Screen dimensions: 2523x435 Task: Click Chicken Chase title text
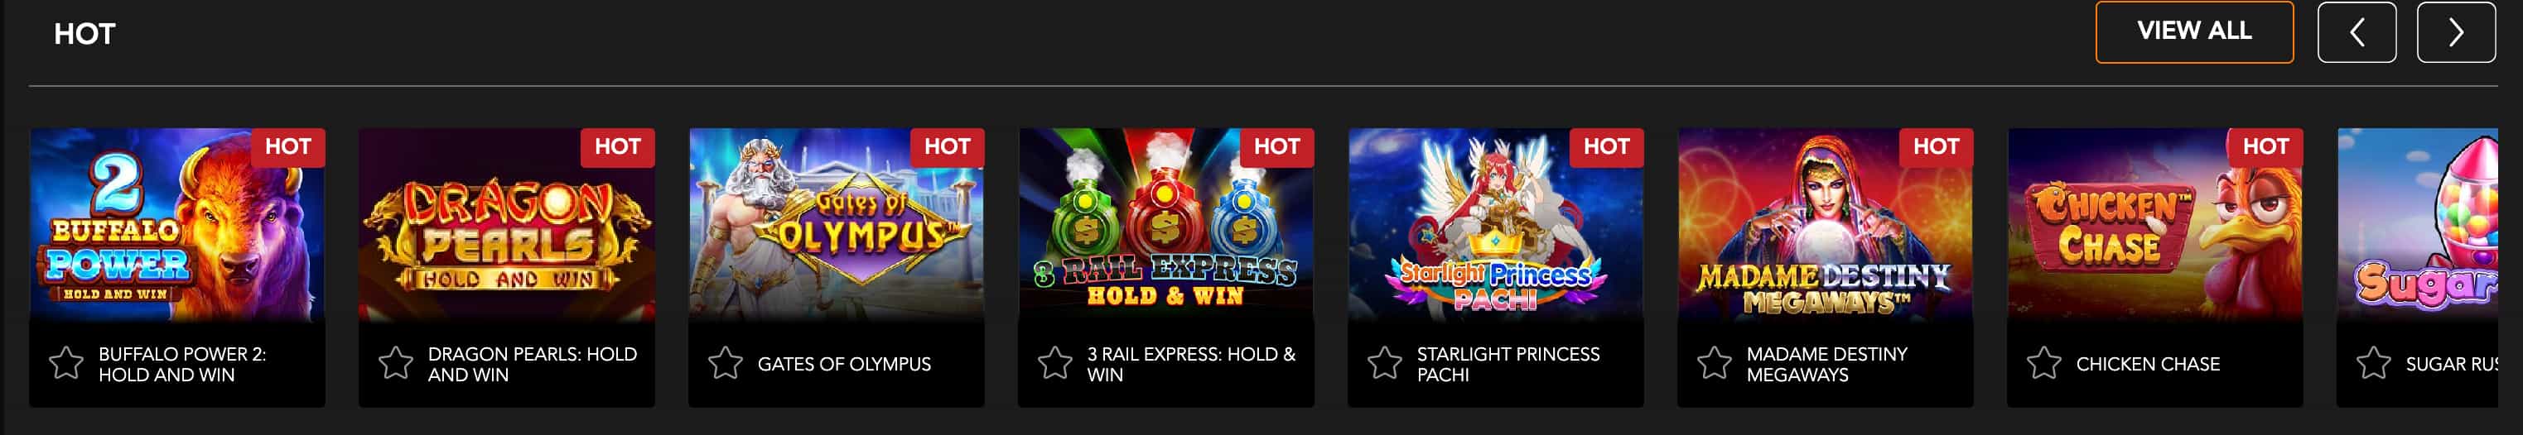(2148, 364)
